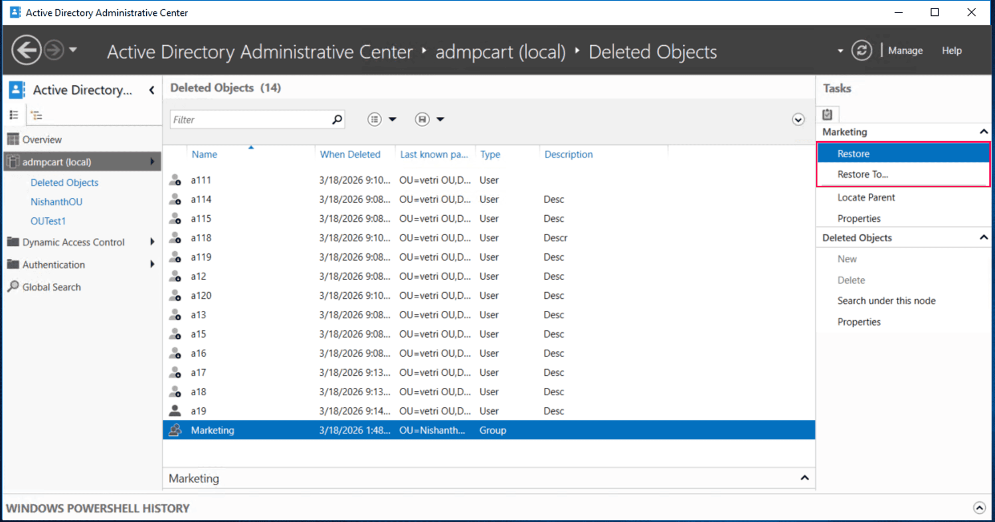This screenshot has width=995, height=522.
Task: Click the save query icon on the toolbar
Action: click(x=422, y=119)
